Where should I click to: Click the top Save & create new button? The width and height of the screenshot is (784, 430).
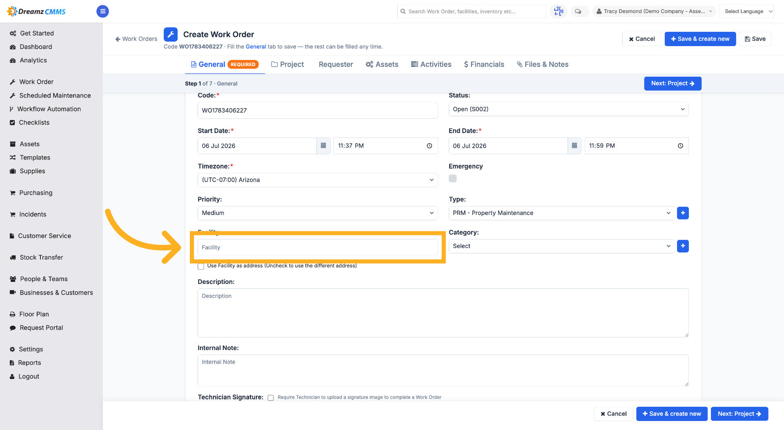(700, 39)
